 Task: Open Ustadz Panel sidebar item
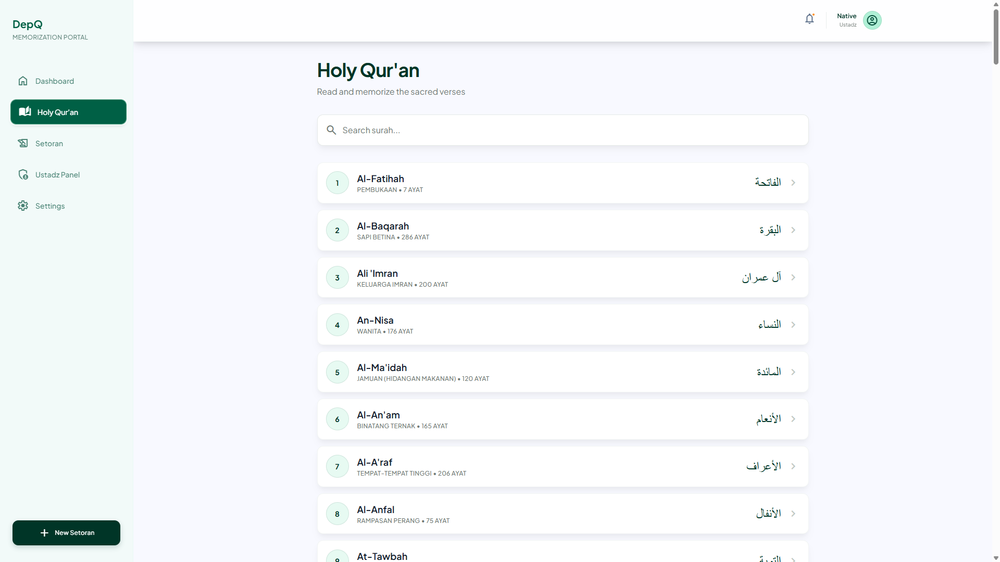[68, 174]
